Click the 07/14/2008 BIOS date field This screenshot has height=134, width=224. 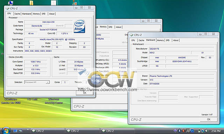(x=182, y=84)
